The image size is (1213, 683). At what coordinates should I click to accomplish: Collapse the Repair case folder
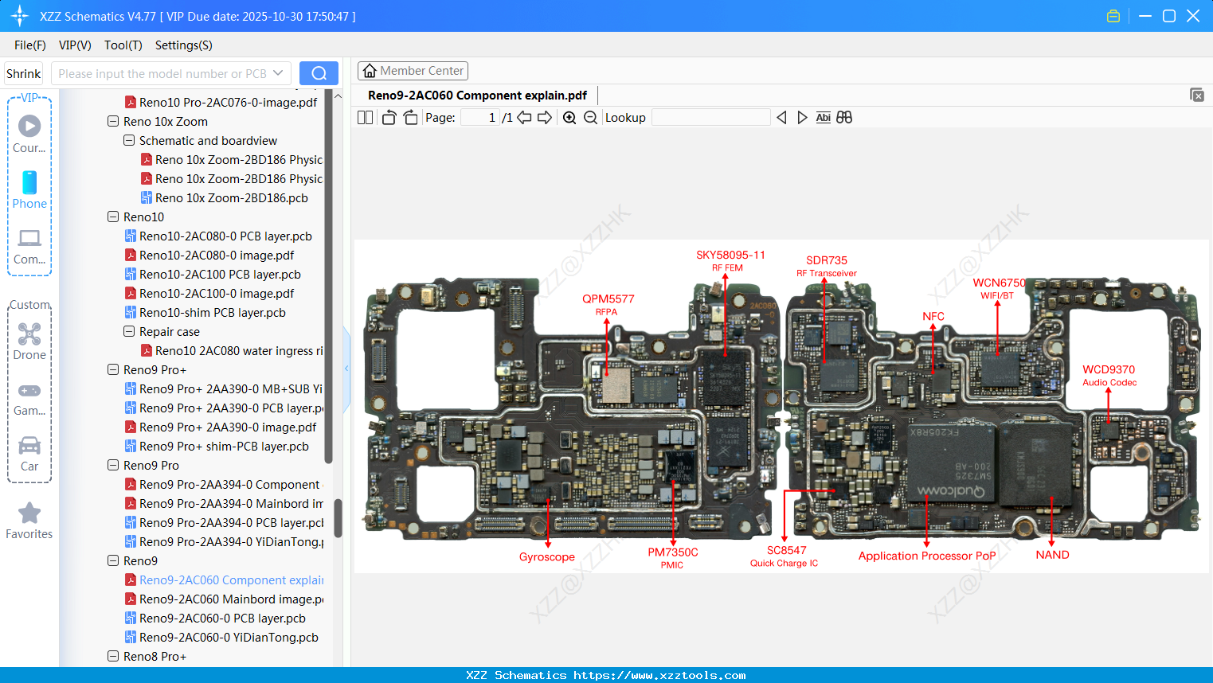[129, 332]
